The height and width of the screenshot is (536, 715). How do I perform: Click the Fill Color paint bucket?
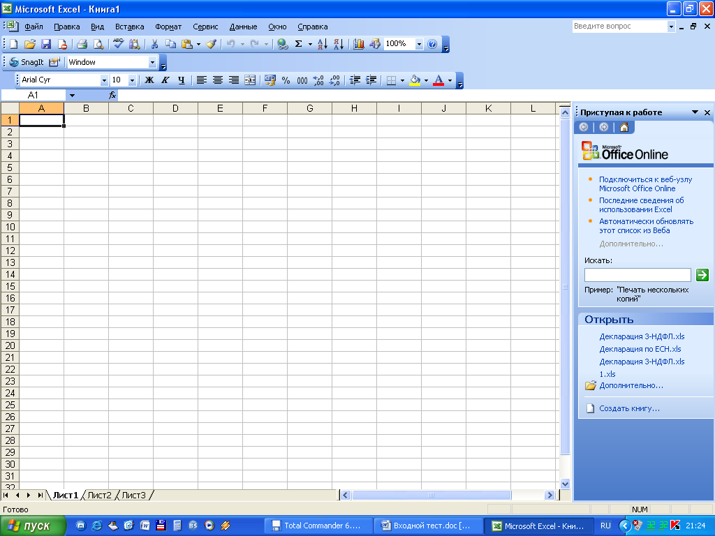415,80
